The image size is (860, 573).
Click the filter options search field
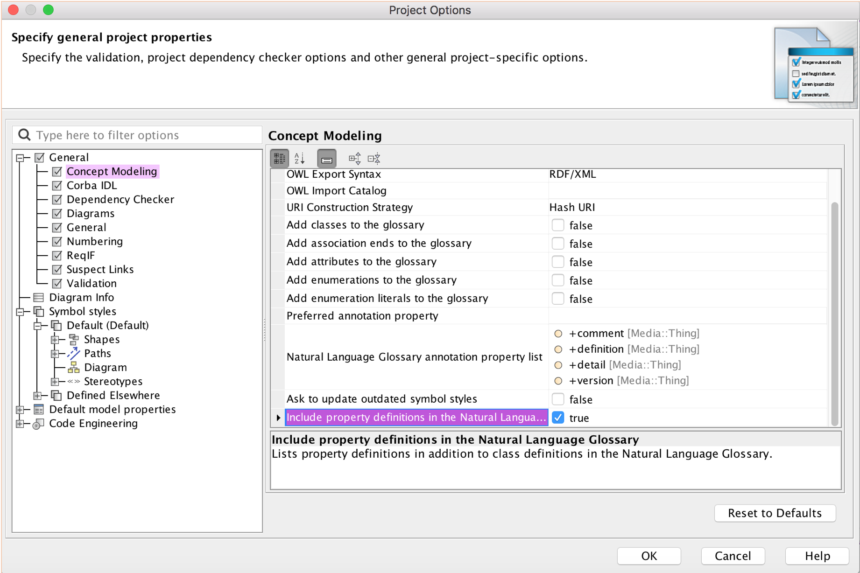coord(145,135)
